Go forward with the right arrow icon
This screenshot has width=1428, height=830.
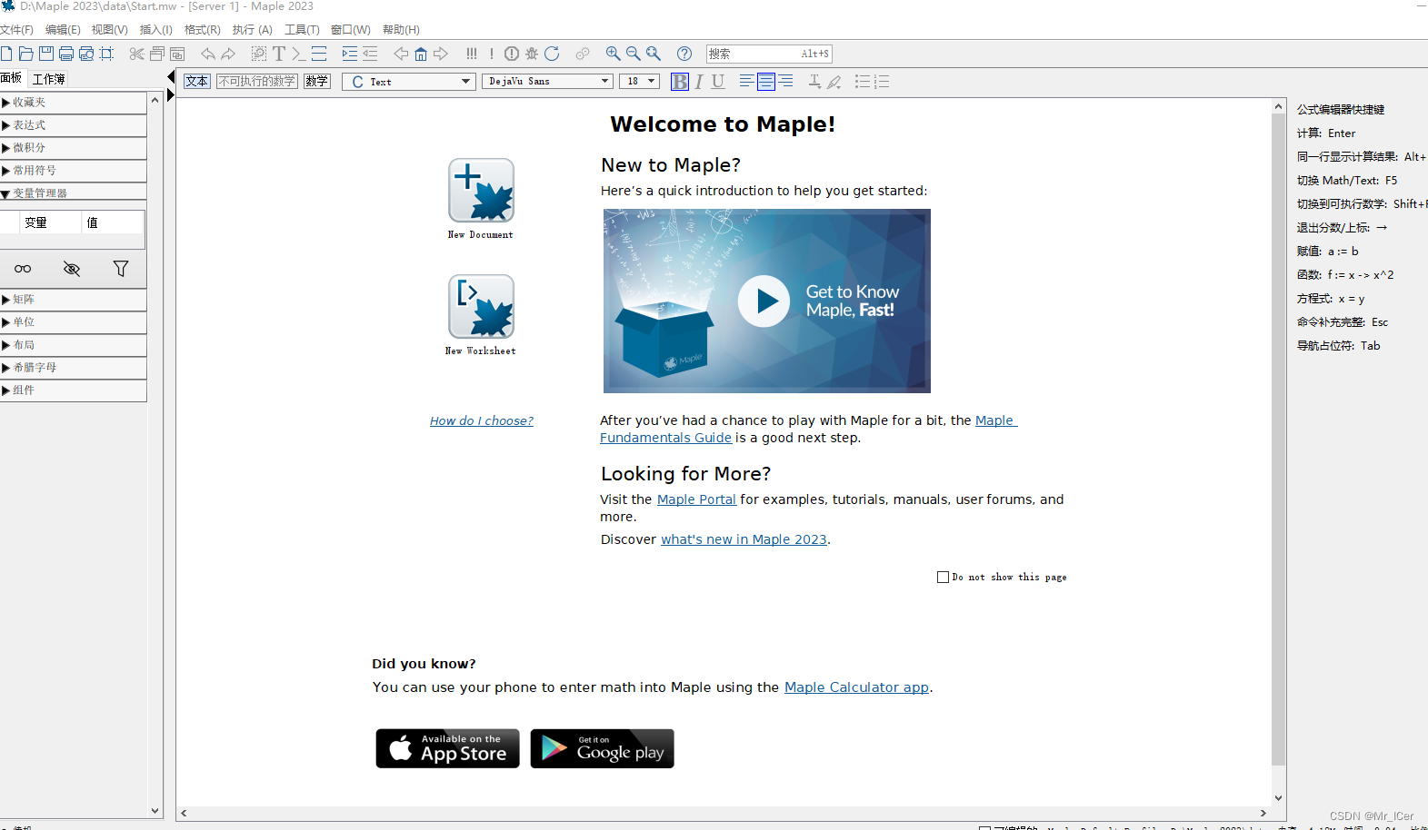[x=441, y=54]
